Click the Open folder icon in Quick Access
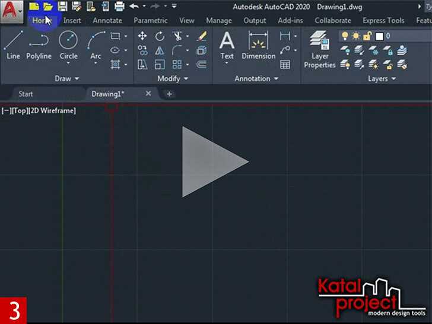Image resolution: width=432 pixels, height=324 pixels. coord(48,7)
